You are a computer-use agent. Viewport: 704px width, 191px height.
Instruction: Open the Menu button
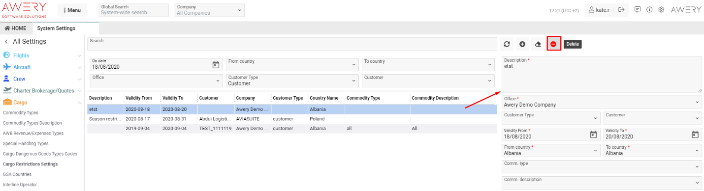pyautogui.click(x=72, y=10)
